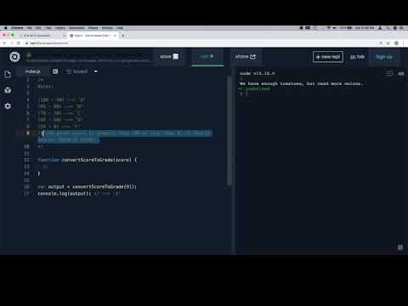
Task: Expand the dropdown arrow next to saved
Action: click(96, 71)
